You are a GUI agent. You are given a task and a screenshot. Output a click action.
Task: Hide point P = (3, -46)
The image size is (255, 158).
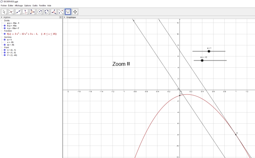pyautogui.click(x=5, y=55)
